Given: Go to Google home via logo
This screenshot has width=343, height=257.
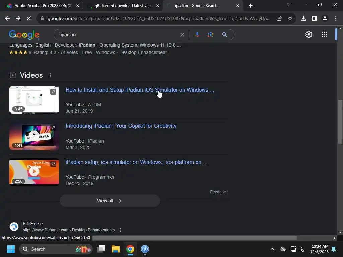Looking at the screenshot, I should (24, 35).
